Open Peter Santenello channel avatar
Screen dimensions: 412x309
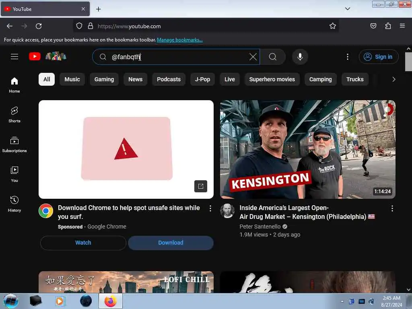pyautogui.click(x=227, y=211)
